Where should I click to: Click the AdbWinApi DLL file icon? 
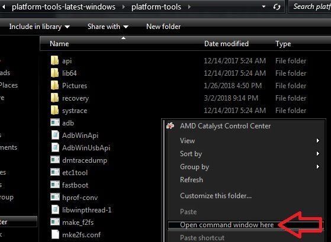[x=55, y=135]
